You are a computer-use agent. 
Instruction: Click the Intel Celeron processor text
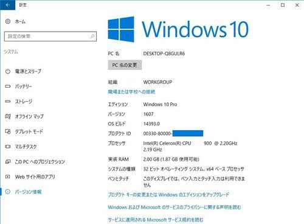190,146
